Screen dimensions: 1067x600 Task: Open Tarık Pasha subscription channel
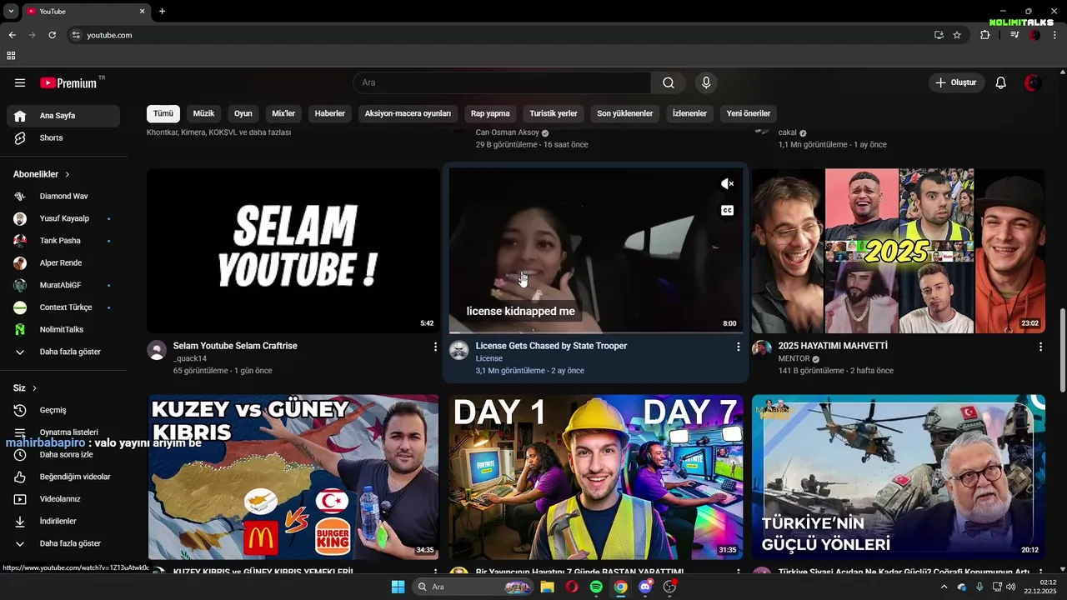tap(63, 241)
